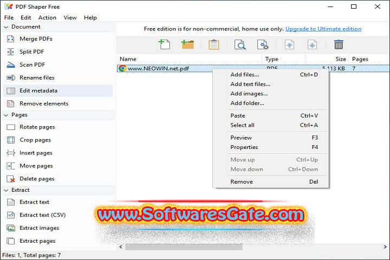The width and height of the screenshot is (390, 260).
Task: Click the Paste clipboard toolbar icon
Action: click(213, 45)
